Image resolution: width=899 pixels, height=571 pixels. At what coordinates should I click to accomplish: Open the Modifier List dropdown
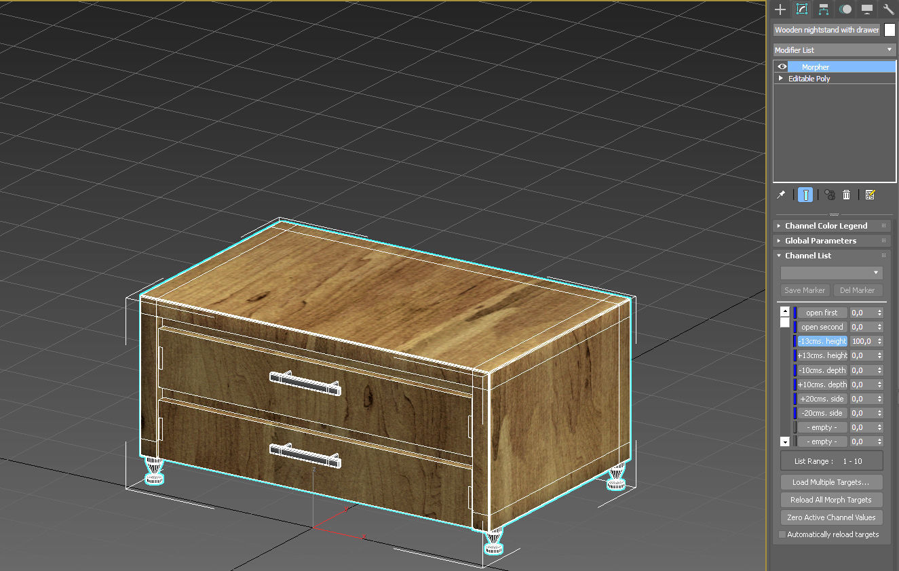click(x=835, y=50)
